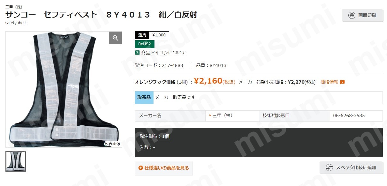
Task: Open the 価格情報 link
Action: point(329,82)
